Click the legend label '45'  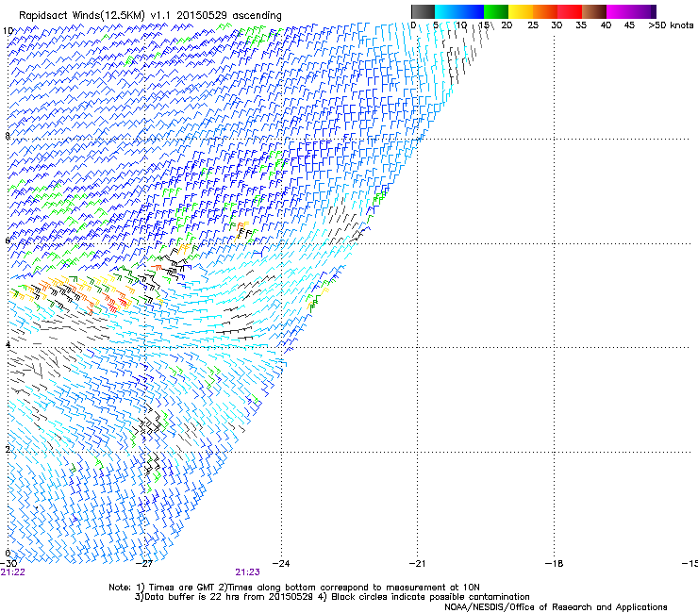click(x=629, y=25)
